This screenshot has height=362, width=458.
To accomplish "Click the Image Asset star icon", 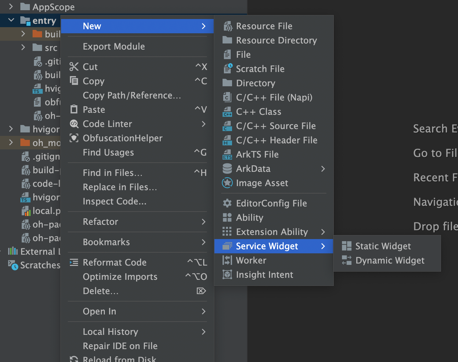I will 227,183.
